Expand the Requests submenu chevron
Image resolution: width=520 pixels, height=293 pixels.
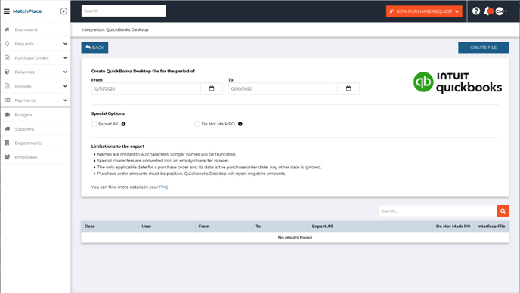click(65, 44)
